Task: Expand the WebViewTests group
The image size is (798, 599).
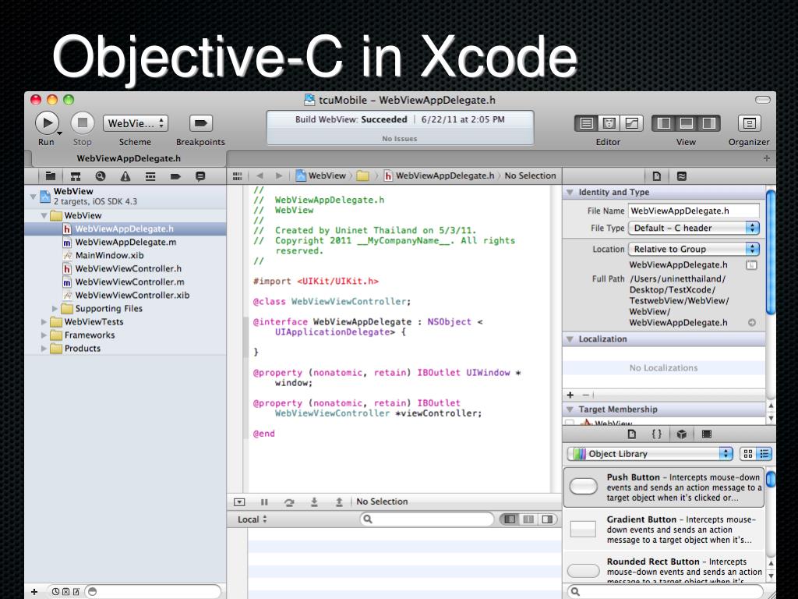Action: (44, 322)
